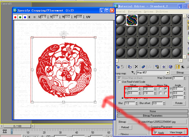Toggle the Show End Result icon
Image resolution: width=189 pixels, height=137 pixels.
(178, 67)
